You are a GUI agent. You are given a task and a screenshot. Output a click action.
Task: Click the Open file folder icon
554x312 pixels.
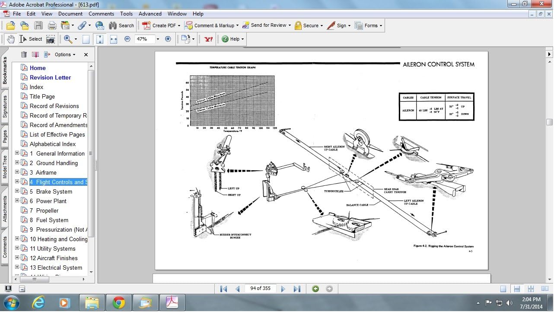click(x=11, y=25)
